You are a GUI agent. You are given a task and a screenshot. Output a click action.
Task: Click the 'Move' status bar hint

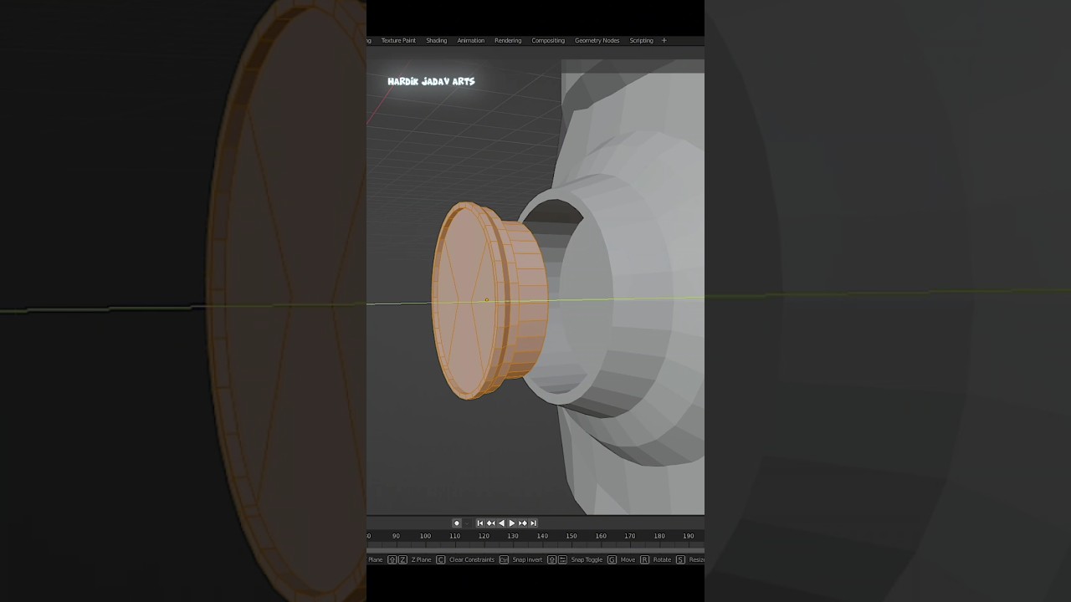(x=628, y=559)
